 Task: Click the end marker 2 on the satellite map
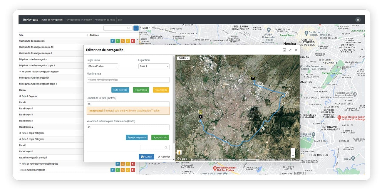point(253,78)
